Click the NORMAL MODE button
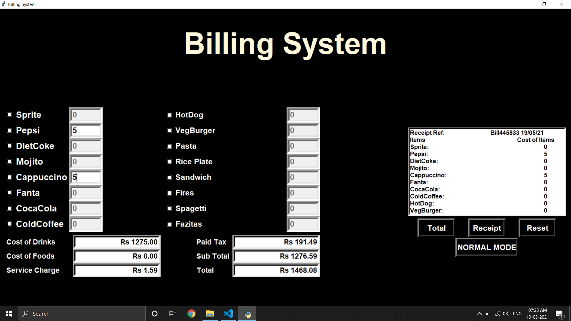 coord(487,247)
